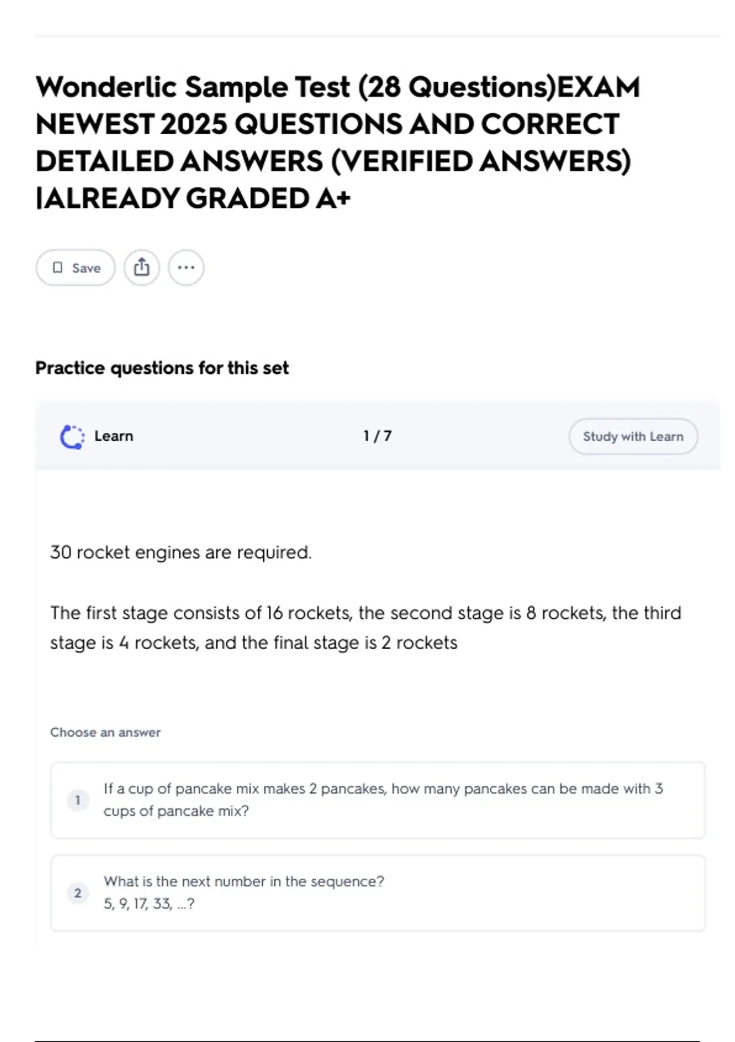
Task: Click the '30 rocket engines are required' text
Action: coord(181,552)
